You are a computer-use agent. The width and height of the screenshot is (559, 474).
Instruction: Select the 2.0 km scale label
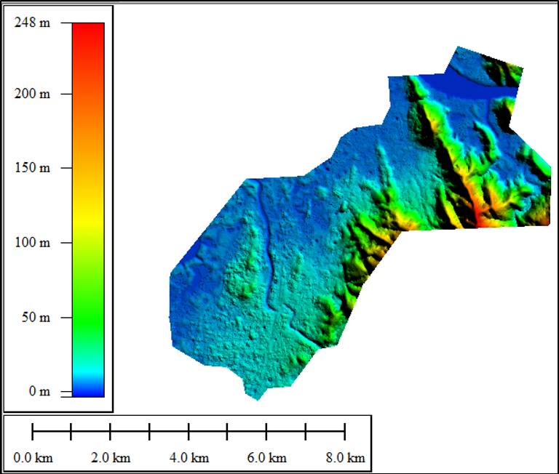[x=111, y=458]
